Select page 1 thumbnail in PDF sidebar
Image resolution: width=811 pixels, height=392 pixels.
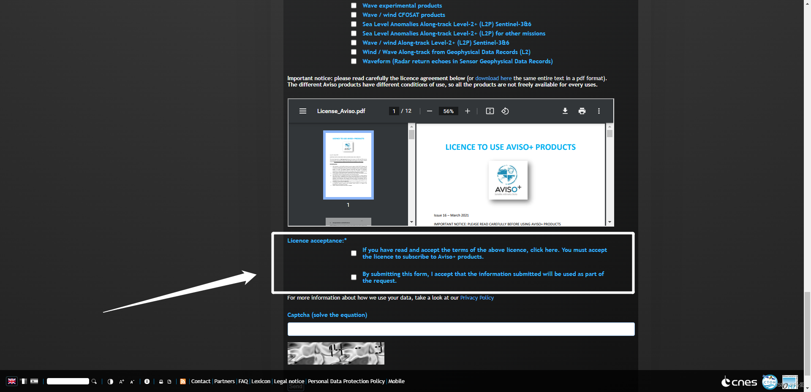point(348,165)
